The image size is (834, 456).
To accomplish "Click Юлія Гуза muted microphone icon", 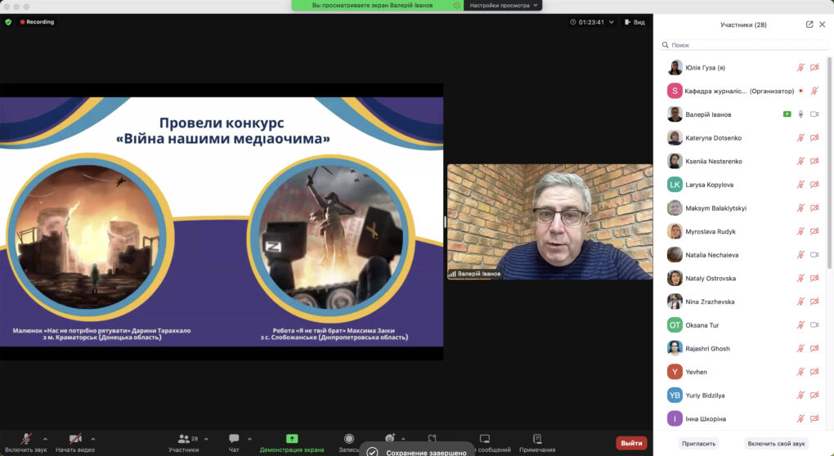I will 800,68.
